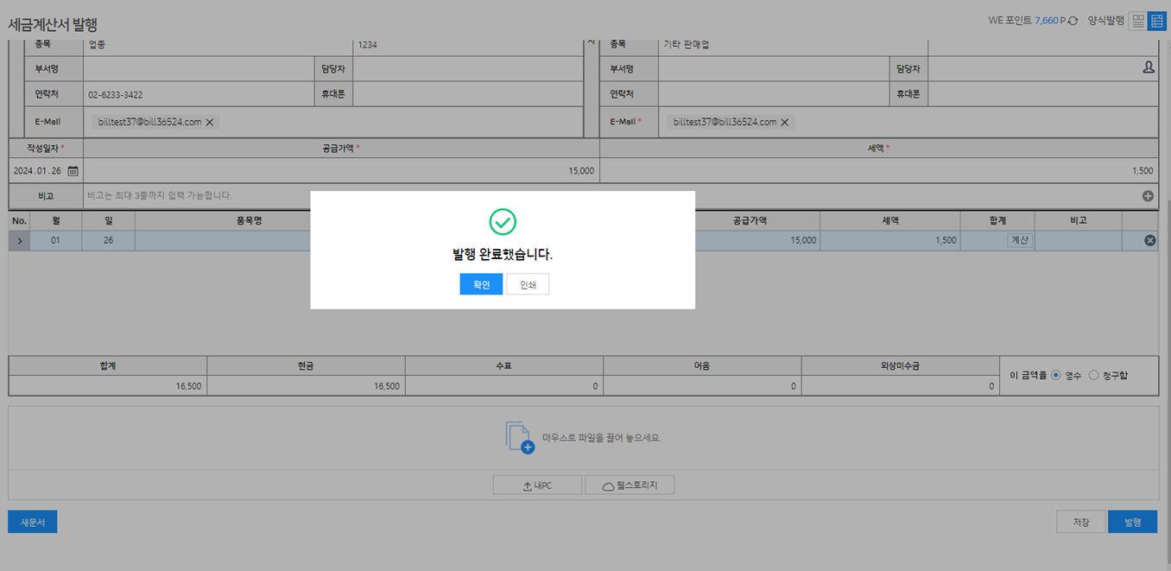Image resolution: width=1171 pixels, height=571 pixels.
Task: Click the 확인 button in the dialog
Action: (x=481, y=285)
